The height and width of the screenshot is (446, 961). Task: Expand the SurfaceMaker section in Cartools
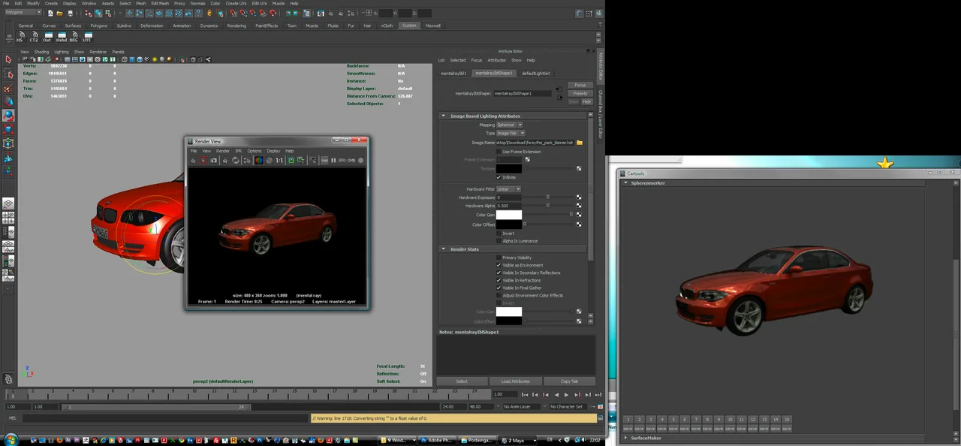(x=625, y=438)
